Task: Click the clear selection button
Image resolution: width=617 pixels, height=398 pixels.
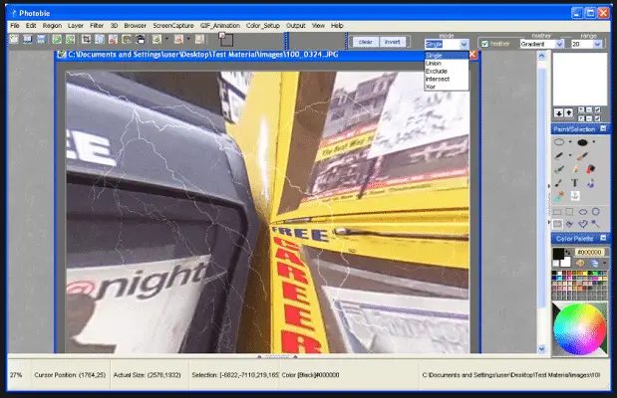Action: pos(365,42)
